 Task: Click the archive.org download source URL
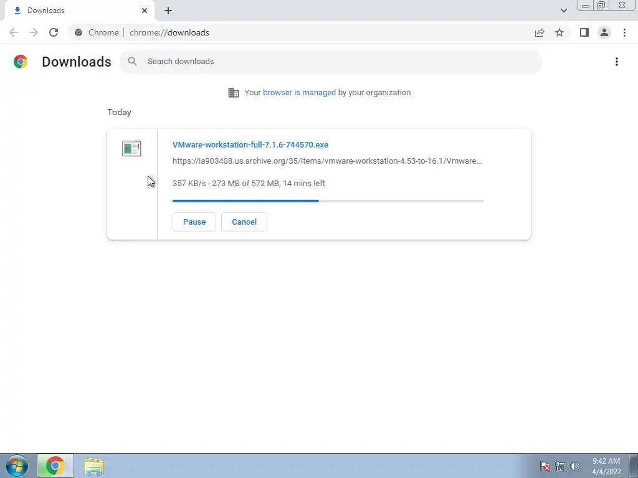[x=326, y=161]
